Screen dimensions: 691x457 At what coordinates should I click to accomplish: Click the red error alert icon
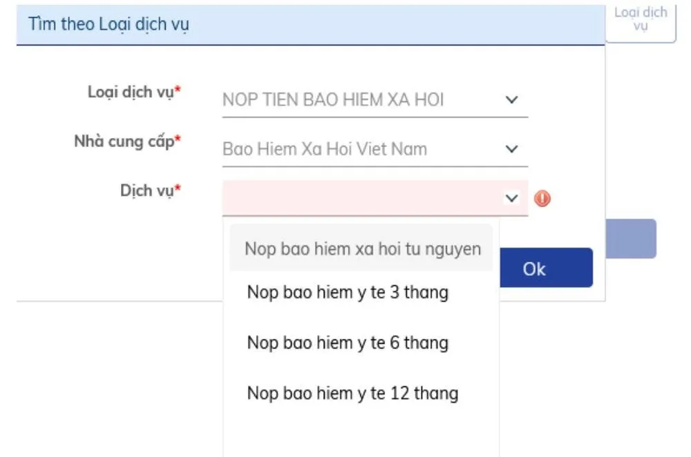543,198
